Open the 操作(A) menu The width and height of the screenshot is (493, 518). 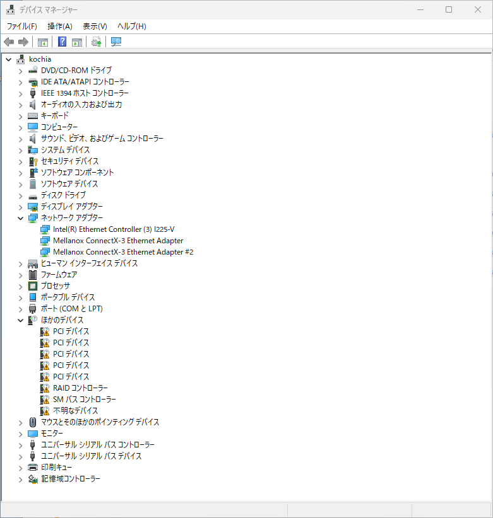click(x=59, y=26)
